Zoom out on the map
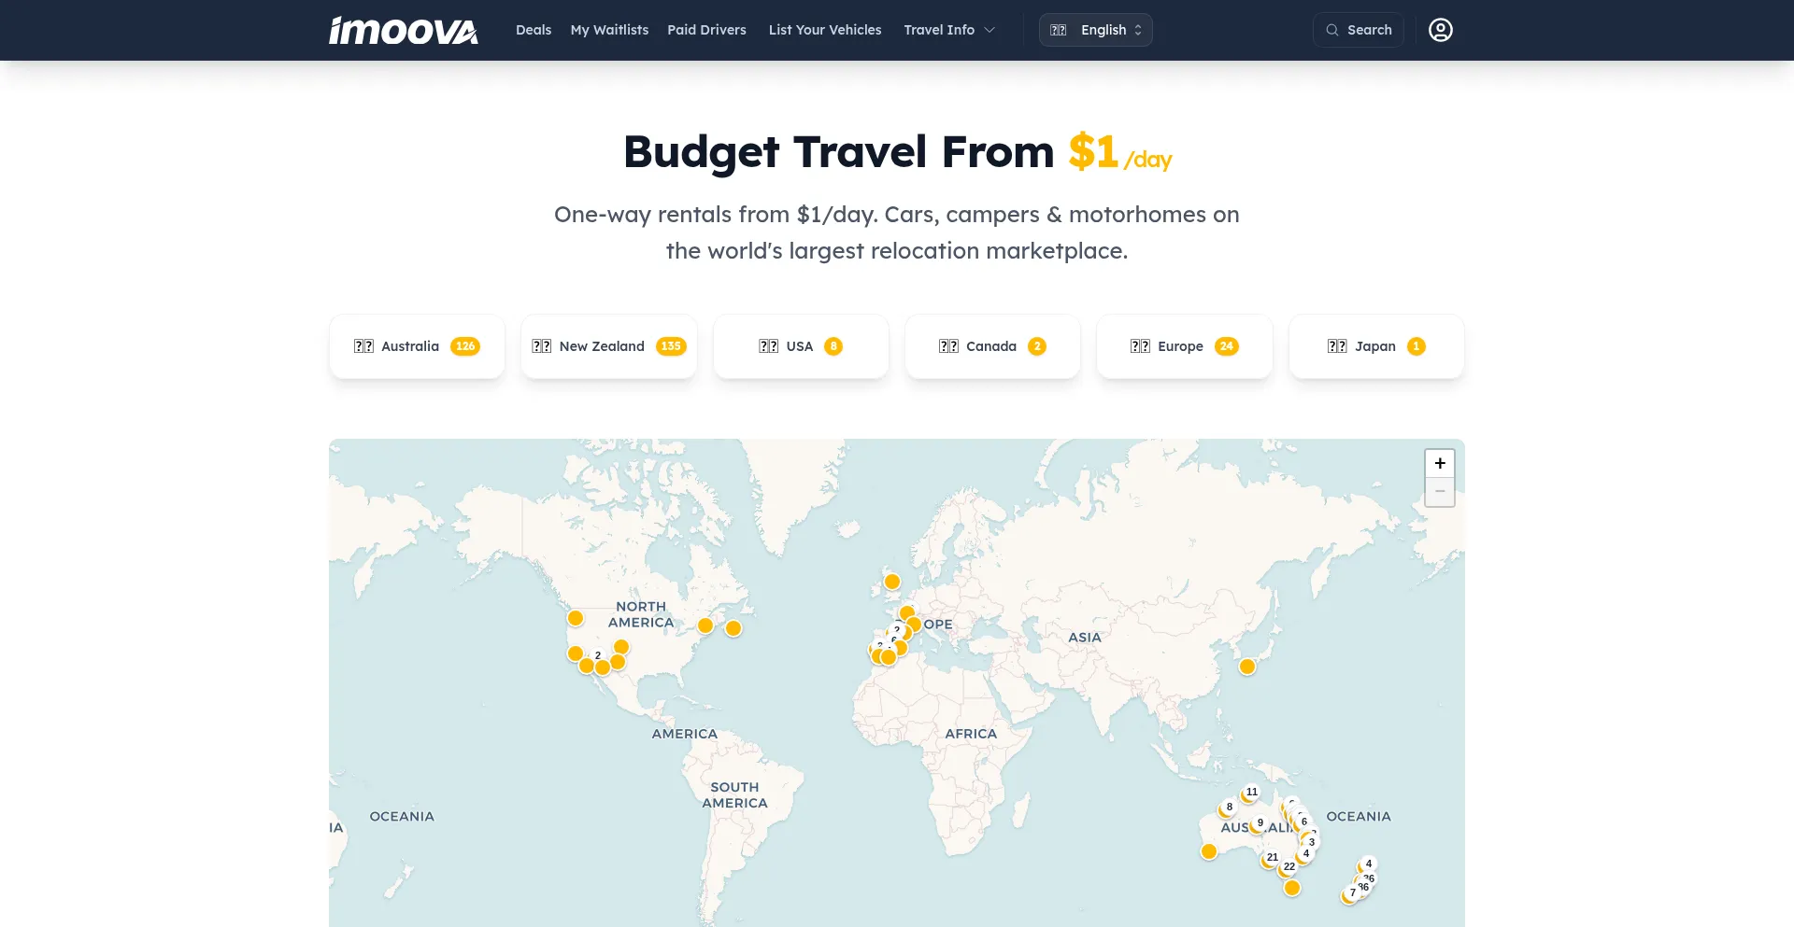Image resolution: width=1794 pixels, height=927 pixels. pyautogui.click(x=1440, y=492)
